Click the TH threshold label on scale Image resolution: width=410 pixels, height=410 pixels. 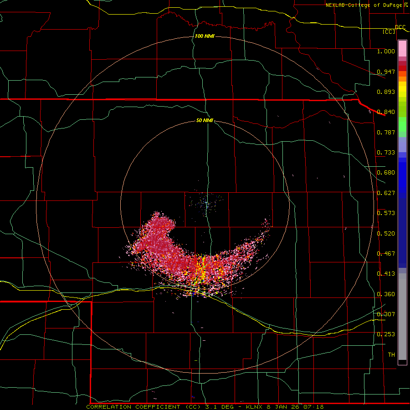[391, 355]
